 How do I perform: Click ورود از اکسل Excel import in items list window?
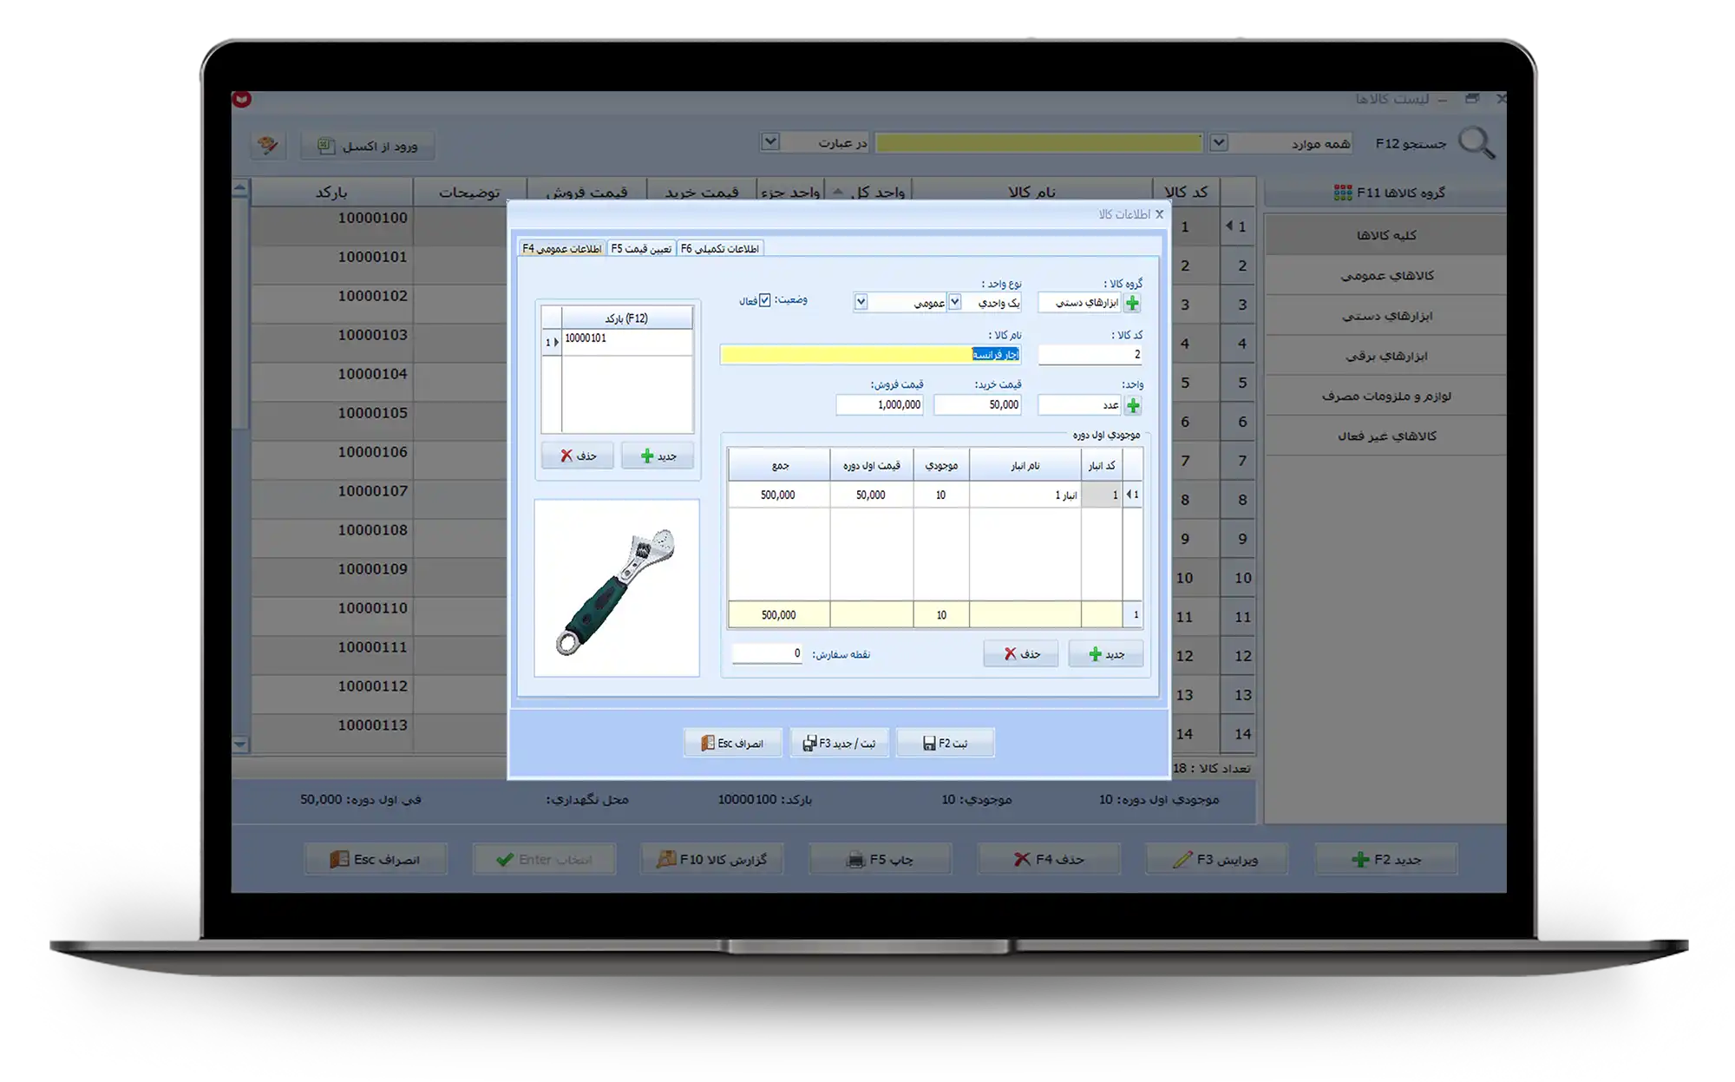[367, 146]
